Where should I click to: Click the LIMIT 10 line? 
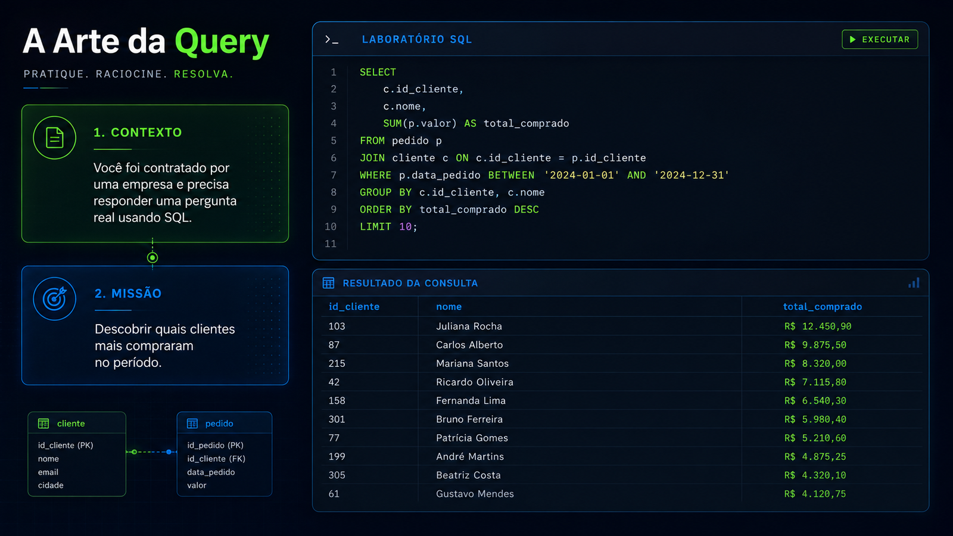pos(388,227)
